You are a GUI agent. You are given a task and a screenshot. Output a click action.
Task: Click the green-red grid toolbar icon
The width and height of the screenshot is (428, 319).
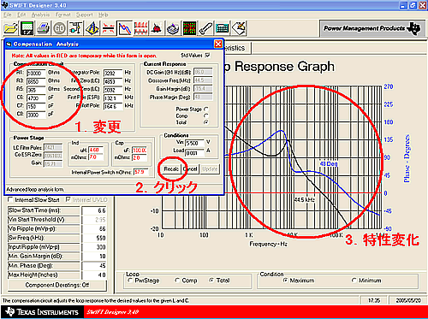[190, 28]
